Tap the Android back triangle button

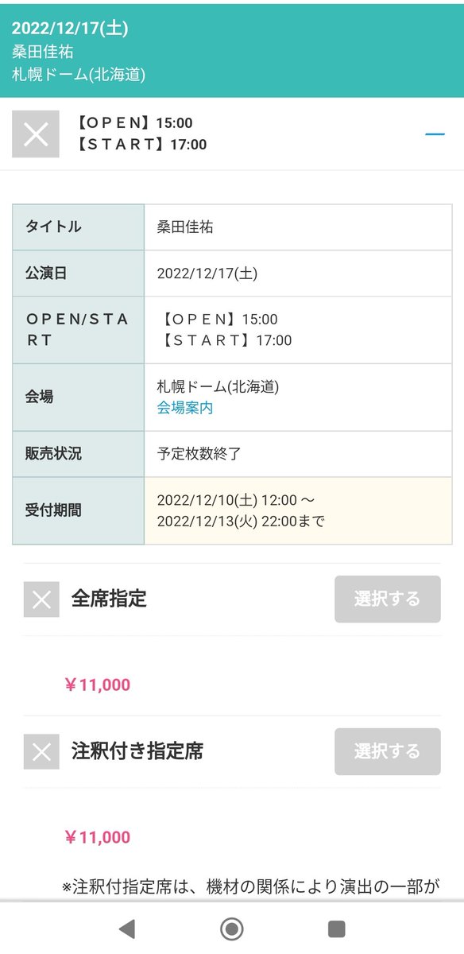[x=126, y=929]
